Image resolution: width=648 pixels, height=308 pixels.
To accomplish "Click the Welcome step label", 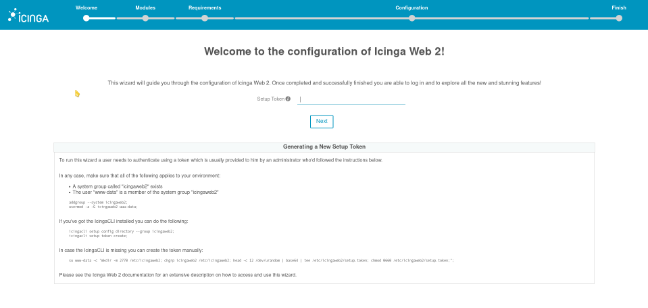I will click(86, 8).
